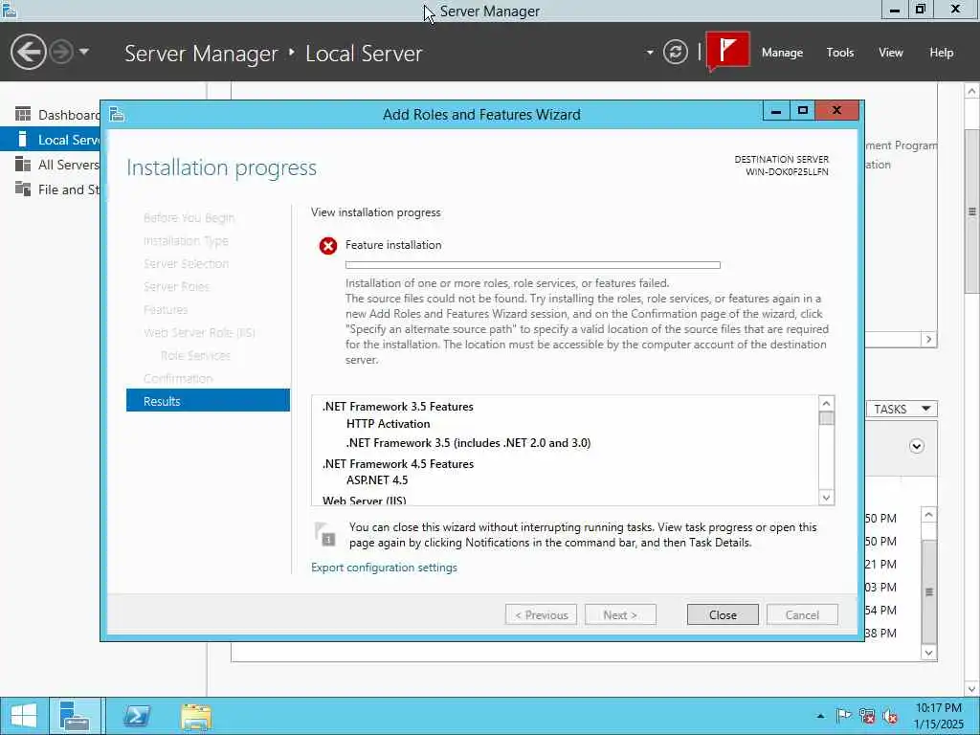Select the Results step in wizard
980x735 pixels.
(x=208, y=401)
